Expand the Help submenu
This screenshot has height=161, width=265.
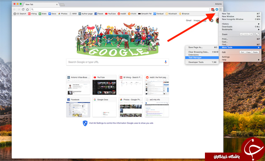(x=240, y=60)
